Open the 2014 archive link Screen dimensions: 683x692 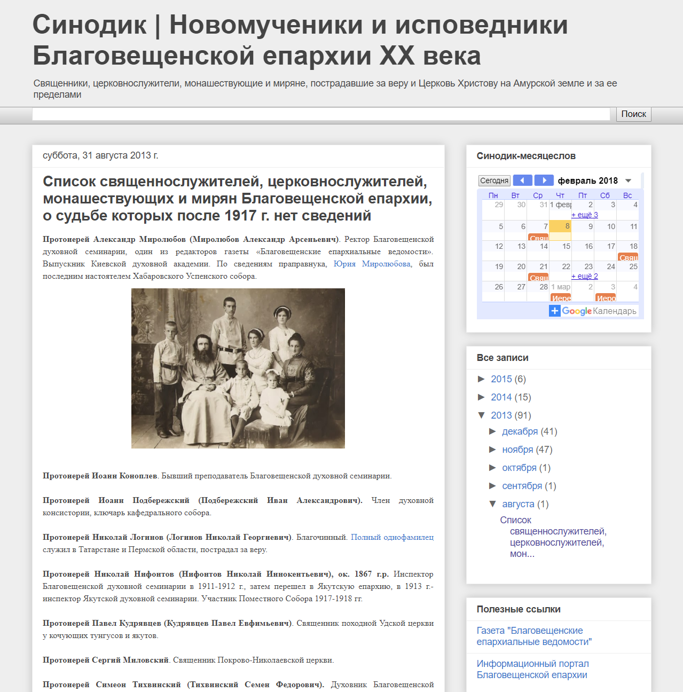tap(501, 397)
